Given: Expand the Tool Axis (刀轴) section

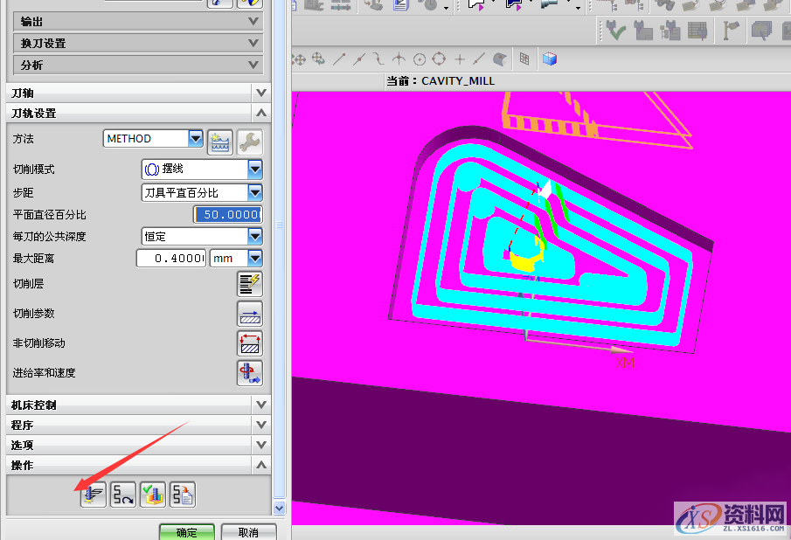Looking at the screenshot, I should click(x=260, y=93).
